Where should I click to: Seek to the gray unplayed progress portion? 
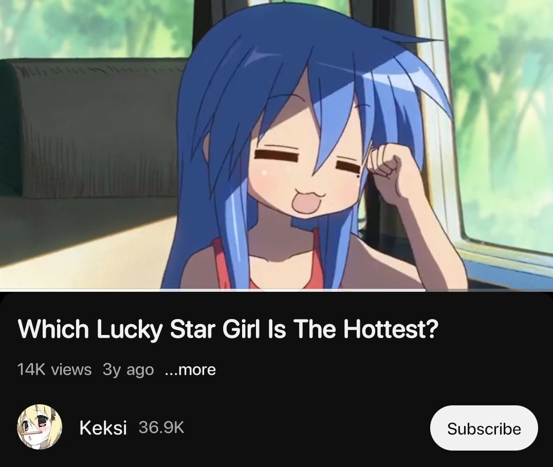pos(489,290)
